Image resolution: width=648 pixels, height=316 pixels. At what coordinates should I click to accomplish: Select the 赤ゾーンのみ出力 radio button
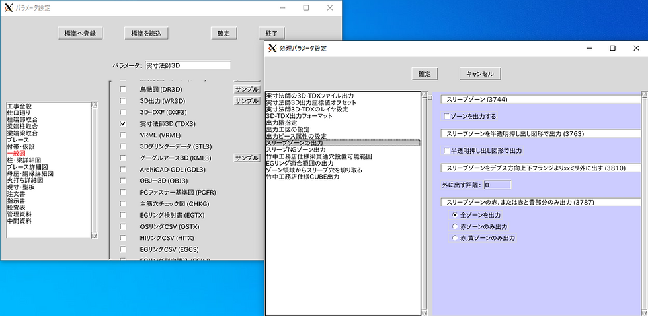455,226
